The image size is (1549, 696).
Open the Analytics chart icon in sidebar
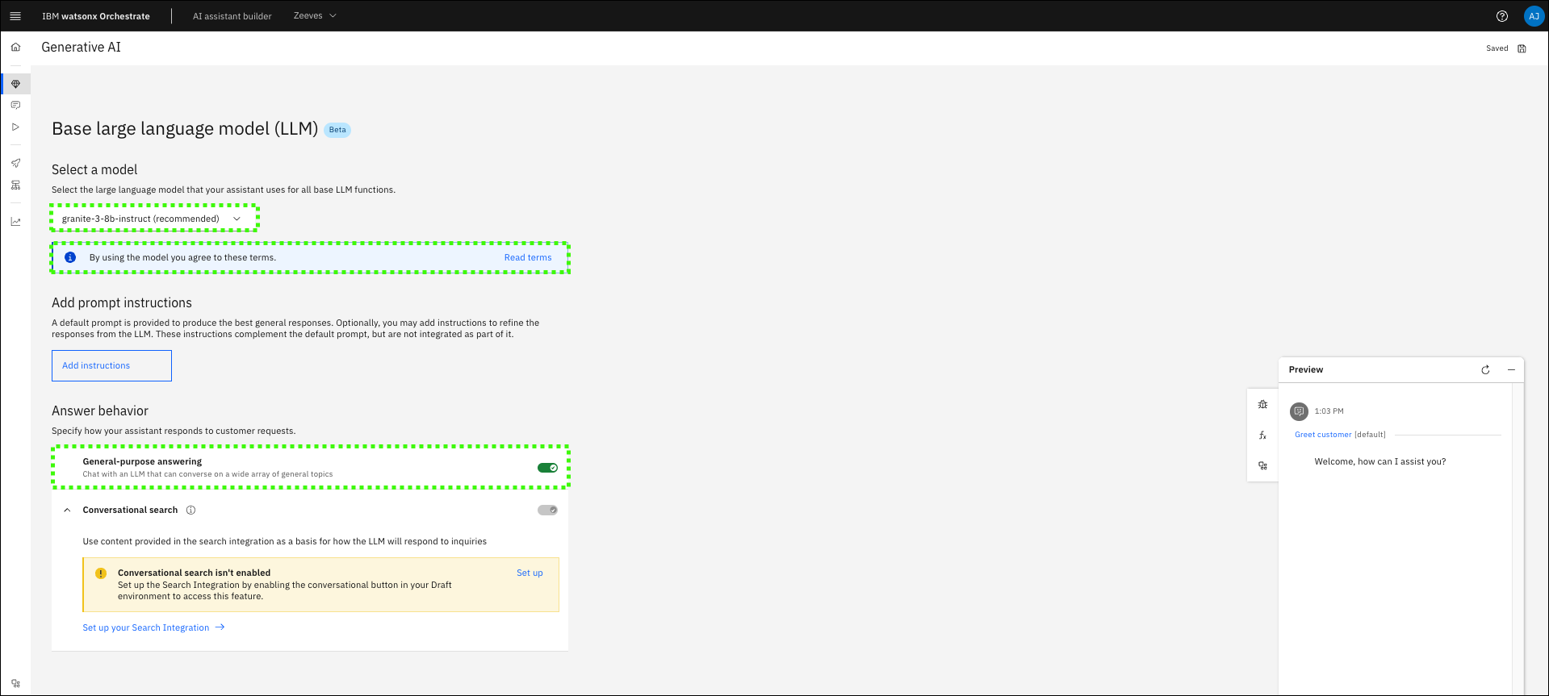pyautogui.click(x=15, y=222)
